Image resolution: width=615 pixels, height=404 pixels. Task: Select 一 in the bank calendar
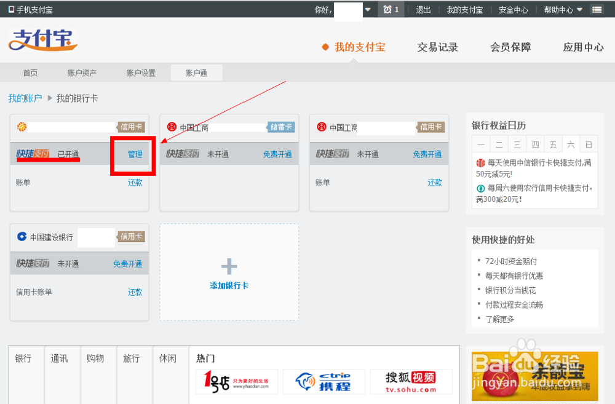pyautogui.click(x=482, y=145)
